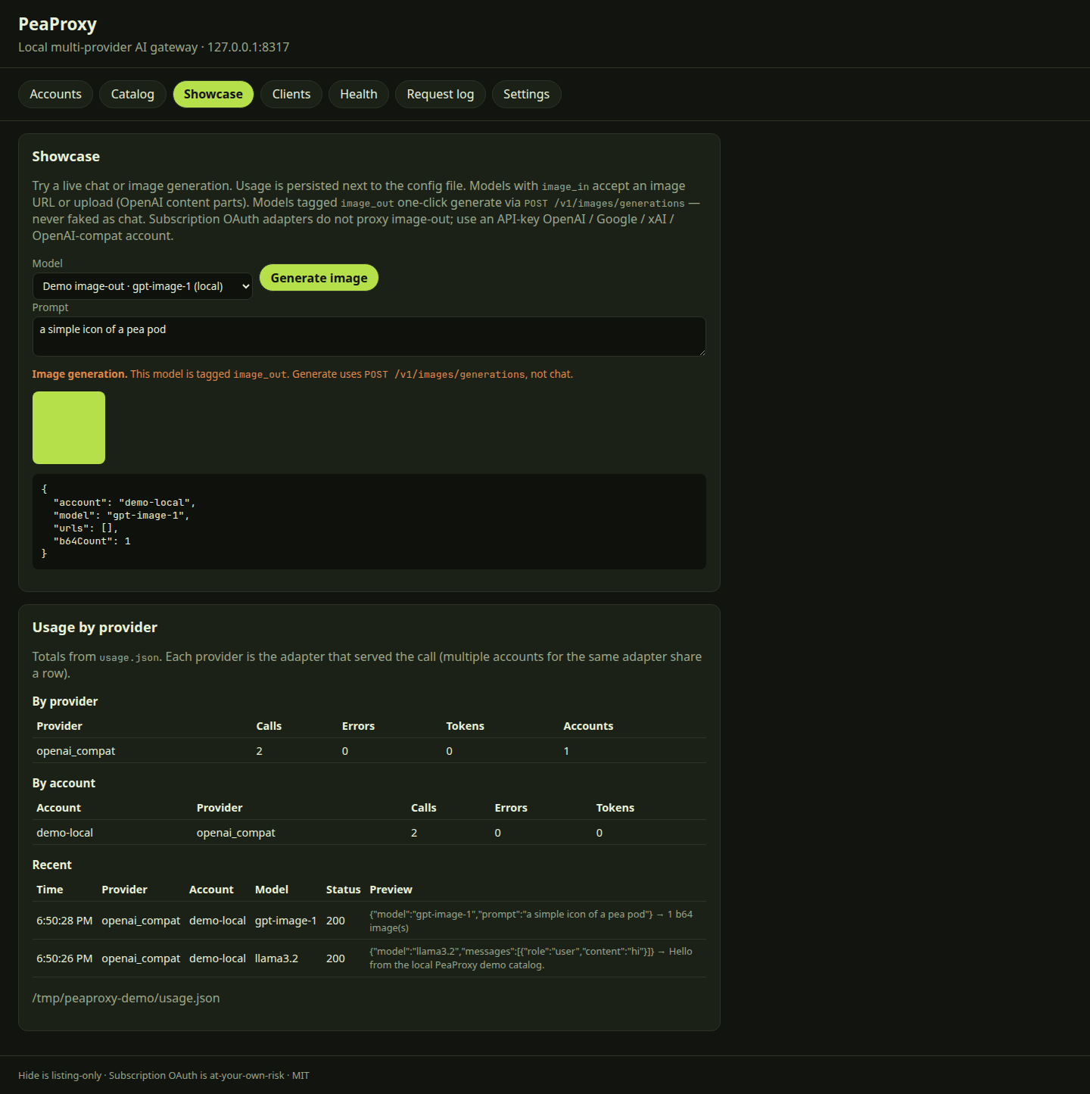Click the Status column header in Recent table
Screen dimensions: 1090x1094
pyautogui.click(x=343, y=890)
